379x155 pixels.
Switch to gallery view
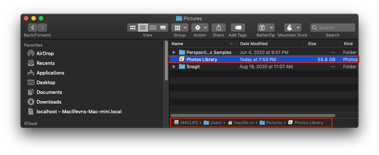tap(163, 28)
